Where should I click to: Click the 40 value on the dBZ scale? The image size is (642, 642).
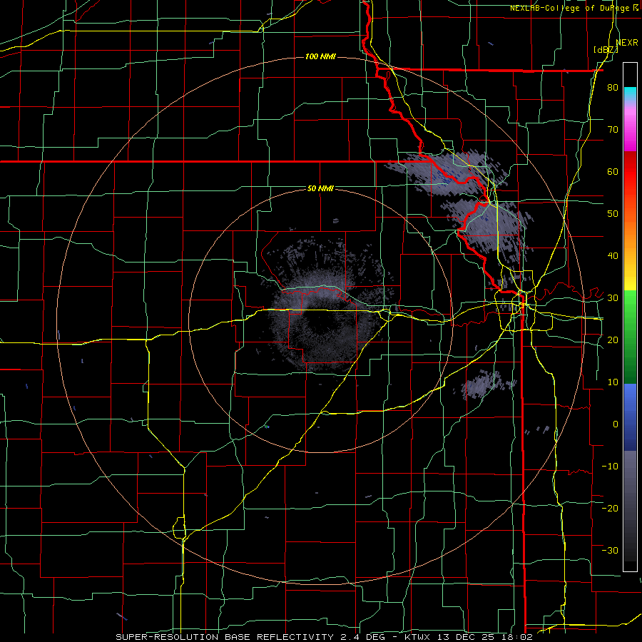pos(613,256)
